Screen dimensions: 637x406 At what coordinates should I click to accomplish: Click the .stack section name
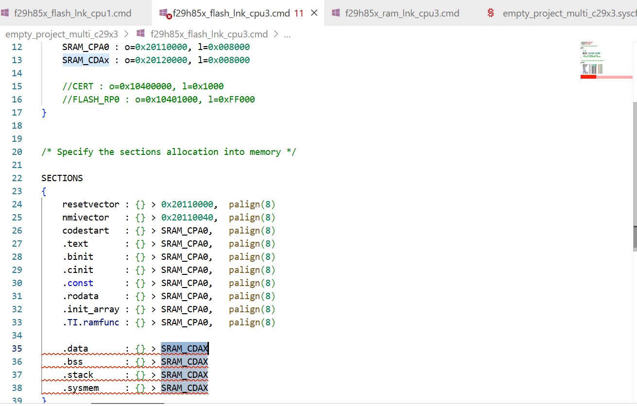click(x=78, y=374)
